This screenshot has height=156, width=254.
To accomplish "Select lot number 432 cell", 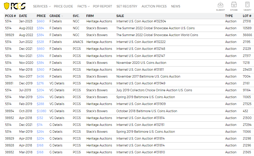I will [x=245, y=111].
